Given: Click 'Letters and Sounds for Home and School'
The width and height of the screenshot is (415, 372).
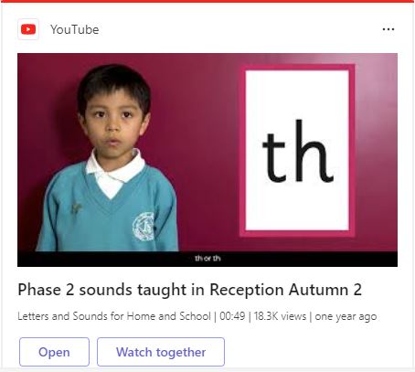Looking at the screenshot, I should click(114, 316).
